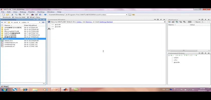Screen dimensions: 211x100
Task: Select 'edit' in Command History
Action: (176, 58)
